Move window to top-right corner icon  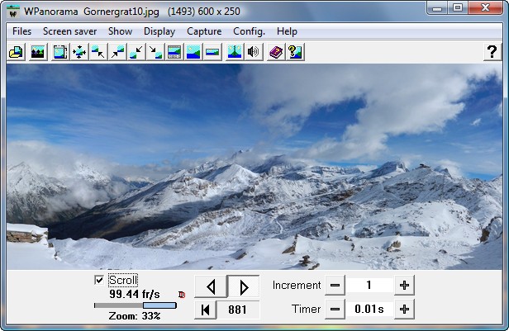(x=117, y=52)
